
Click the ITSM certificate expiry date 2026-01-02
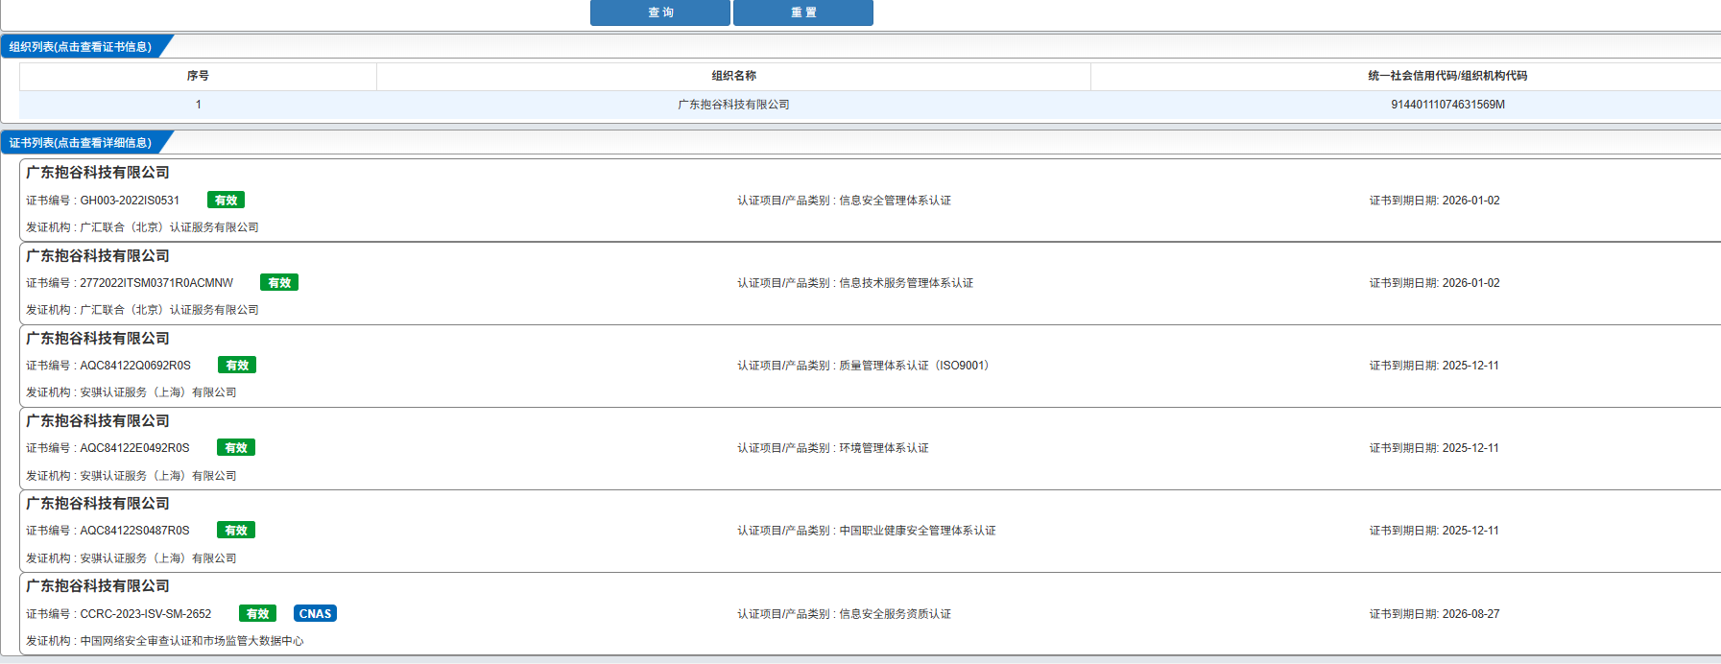[1470, 283]
